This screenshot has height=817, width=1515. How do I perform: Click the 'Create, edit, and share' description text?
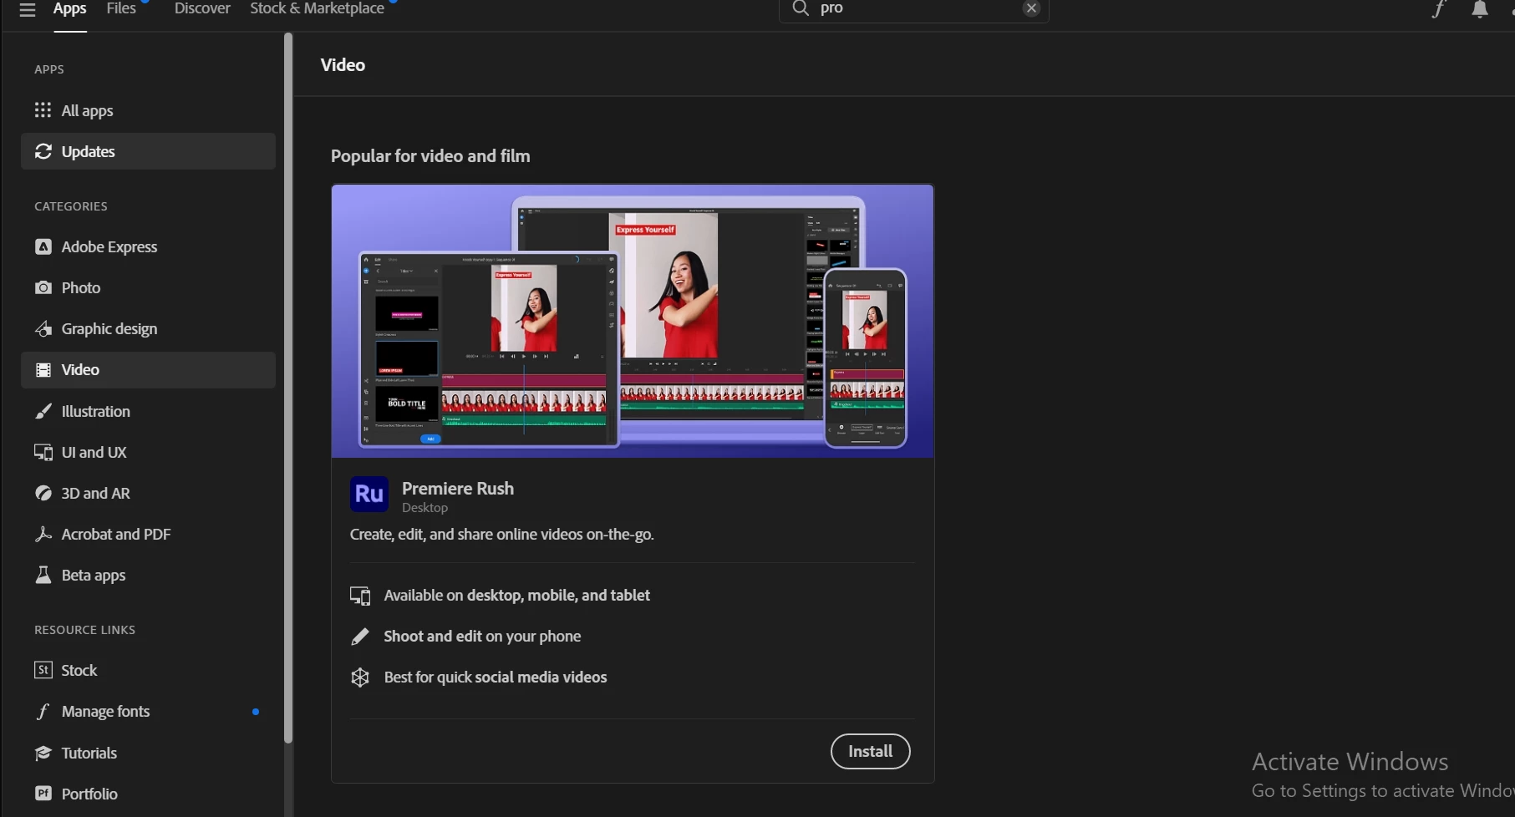point(501,534)
